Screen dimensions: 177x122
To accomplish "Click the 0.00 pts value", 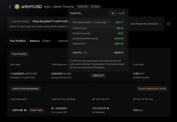I will (138, 110).
